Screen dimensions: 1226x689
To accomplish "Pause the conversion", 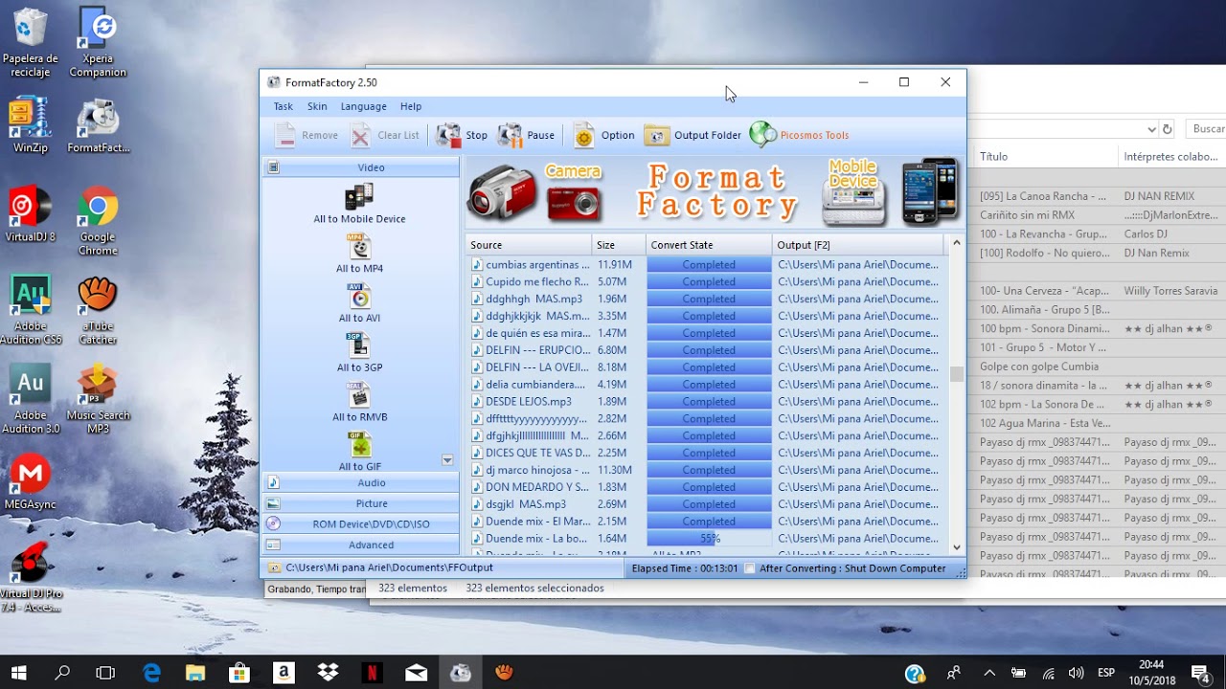I will [x=526, y=136].
